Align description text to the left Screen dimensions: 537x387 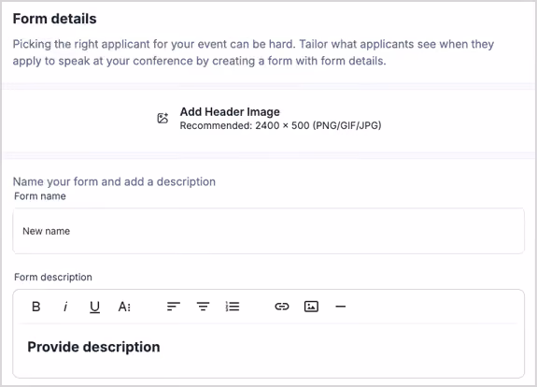tap(174, 306)
